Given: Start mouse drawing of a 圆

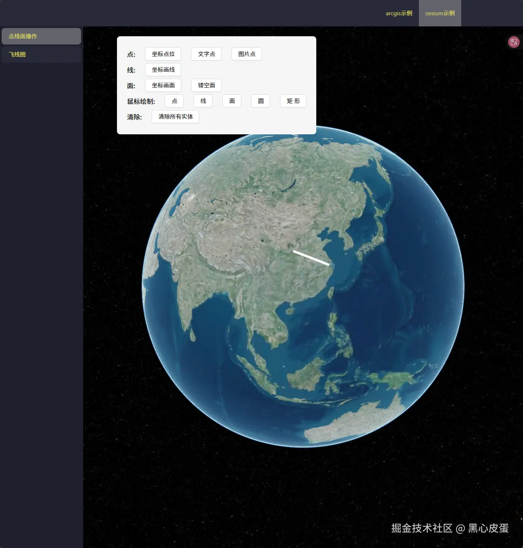Looking at the screenshot, I should tap(261, 101).
